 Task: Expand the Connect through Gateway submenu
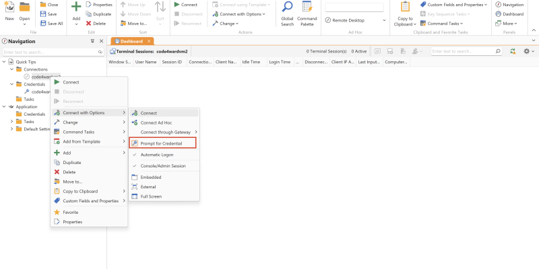click(x=166, y=132)
